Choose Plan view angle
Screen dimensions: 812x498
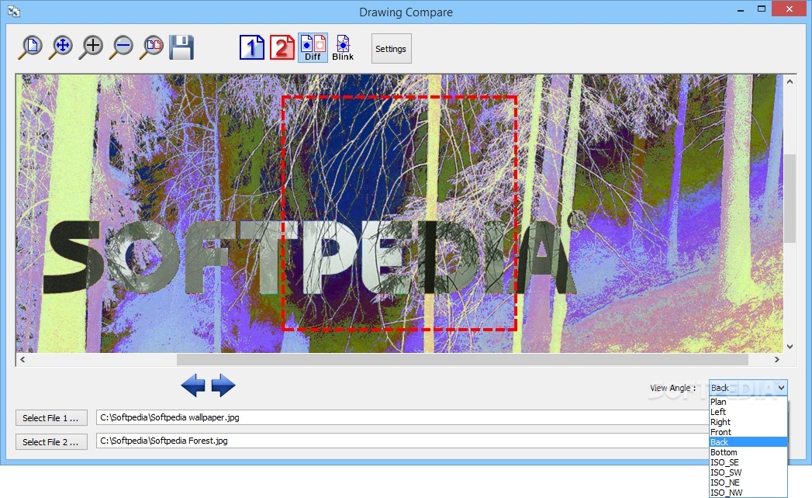[748, 402]
